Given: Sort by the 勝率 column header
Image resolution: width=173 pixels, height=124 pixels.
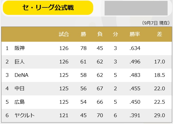Looking at the screenshot, I should (x=135, y=34).
